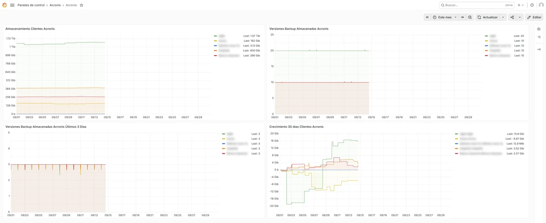Open the help question-mark icon
This screenshot has height=223, width=546.
click(532, 5)
